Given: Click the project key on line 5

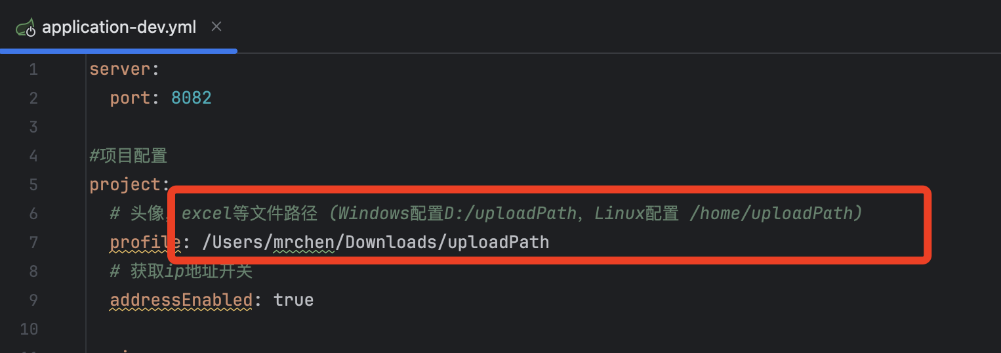Looking at the screenshot, I should (125, 185).
